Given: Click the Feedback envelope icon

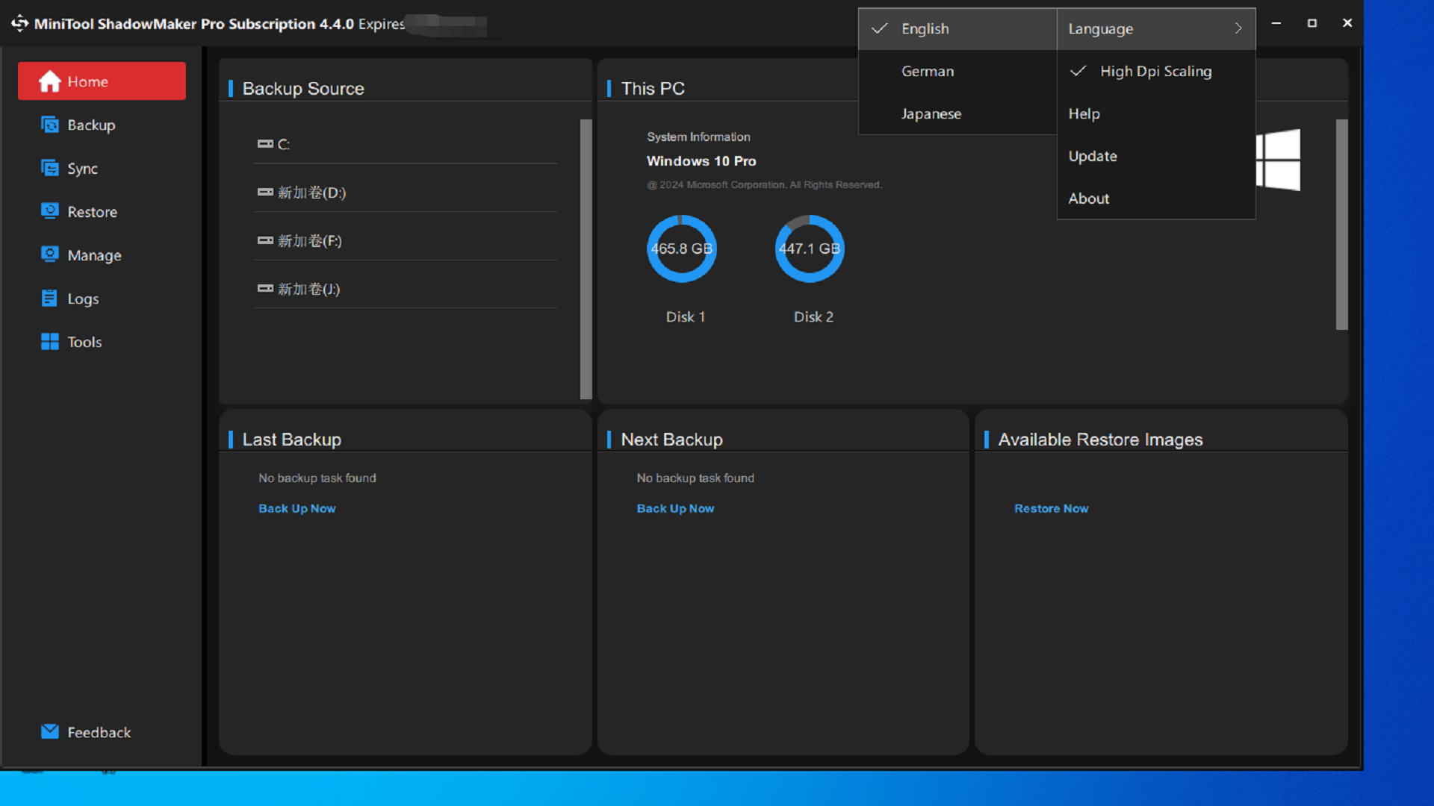Looking at the screenshot, I should click(x=49, y=731).
